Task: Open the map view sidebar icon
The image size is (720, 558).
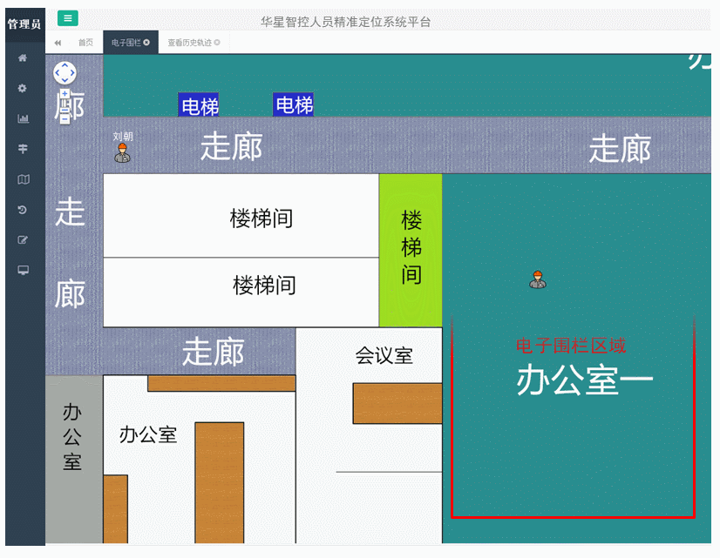Action: click(x=24, y=179)
